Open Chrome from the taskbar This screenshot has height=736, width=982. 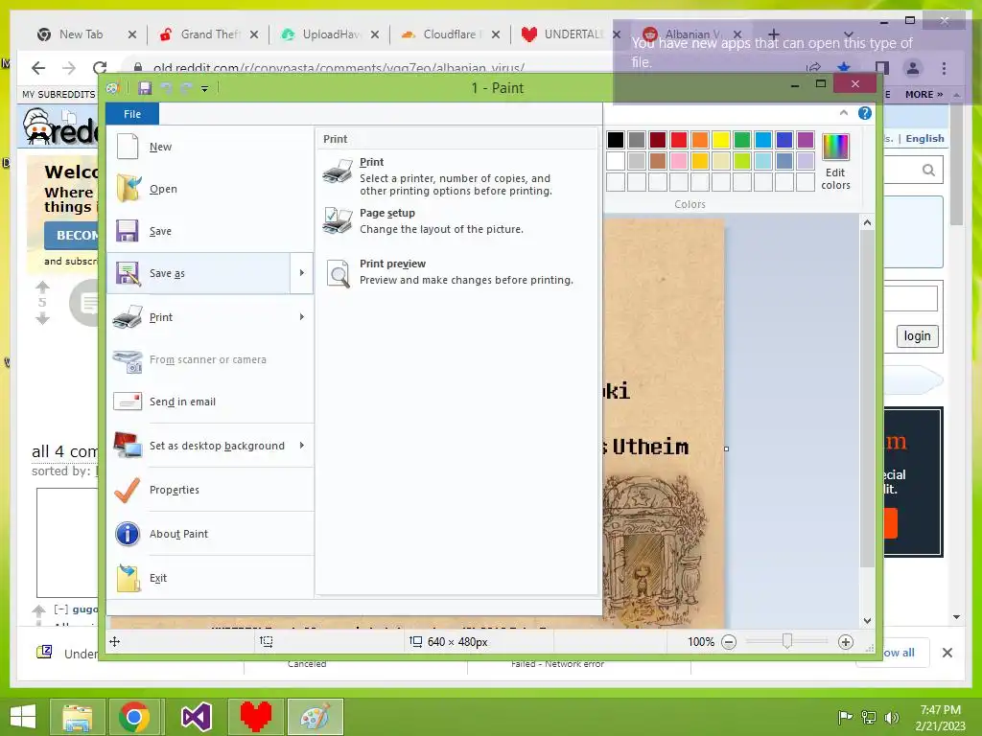133,717
